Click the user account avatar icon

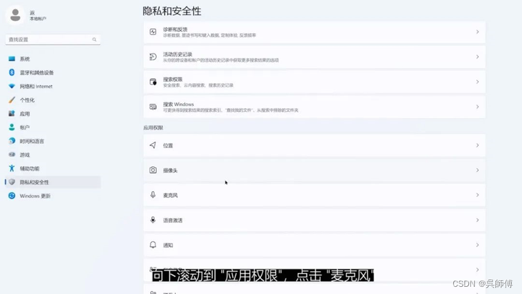click(15, 15)
